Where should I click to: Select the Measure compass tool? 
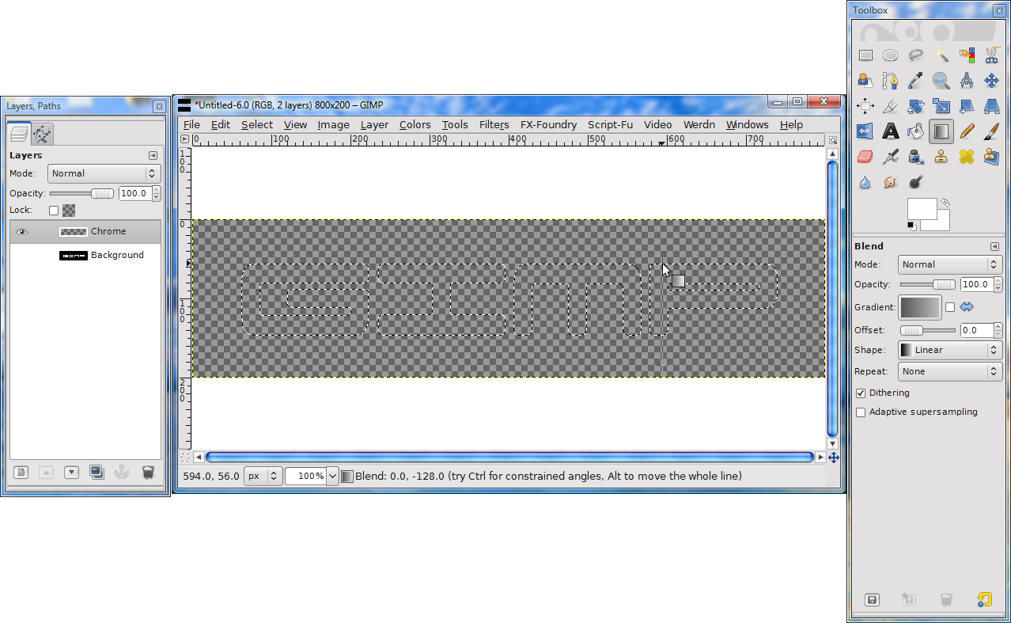[967, 81]
